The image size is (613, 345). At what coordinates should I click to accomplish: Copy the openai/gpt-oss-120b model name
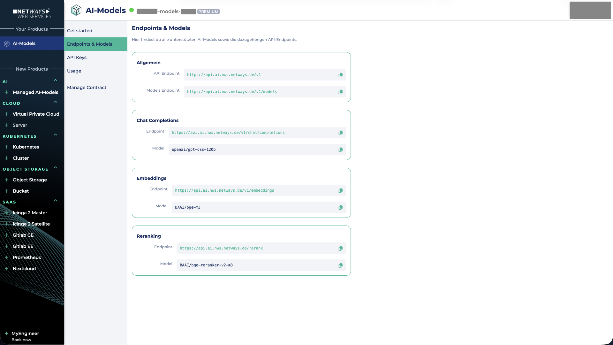click(x=340, y=149)
